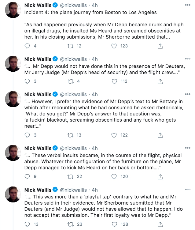Like the tweet with 112 likes
The image size is (195, 230).
tap(114, 81)
